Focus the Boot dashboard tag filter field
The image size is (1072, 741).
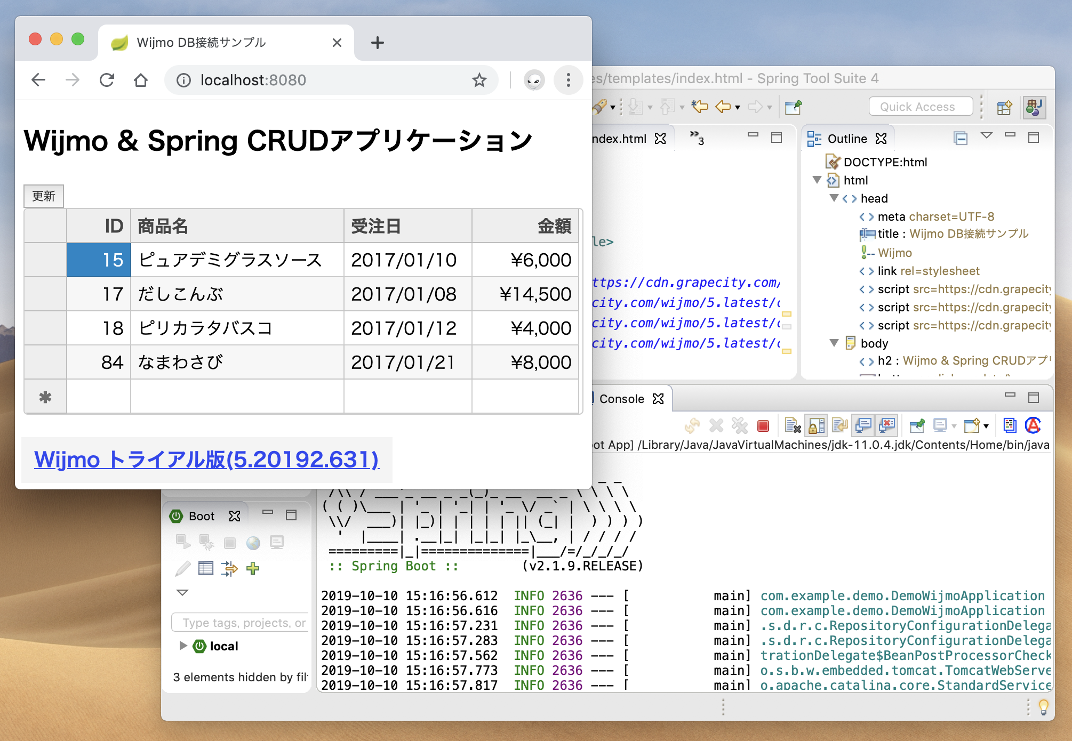[240, 623]
